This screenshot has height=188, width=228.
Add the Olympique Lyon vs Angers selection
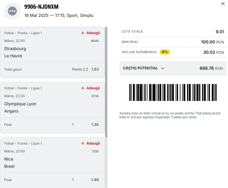click(90, 88)
